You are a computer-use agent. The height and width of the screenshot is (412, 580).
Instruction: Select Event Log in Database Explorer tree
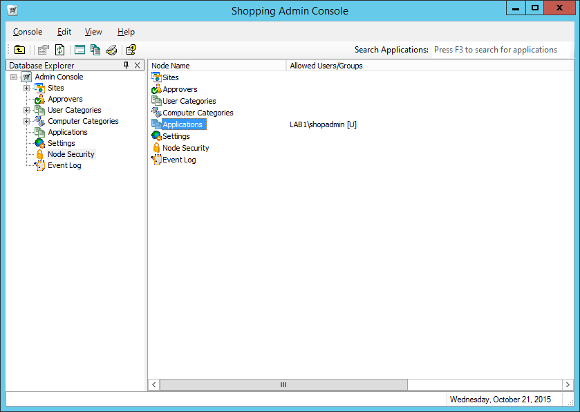click(x=64, y=165)
